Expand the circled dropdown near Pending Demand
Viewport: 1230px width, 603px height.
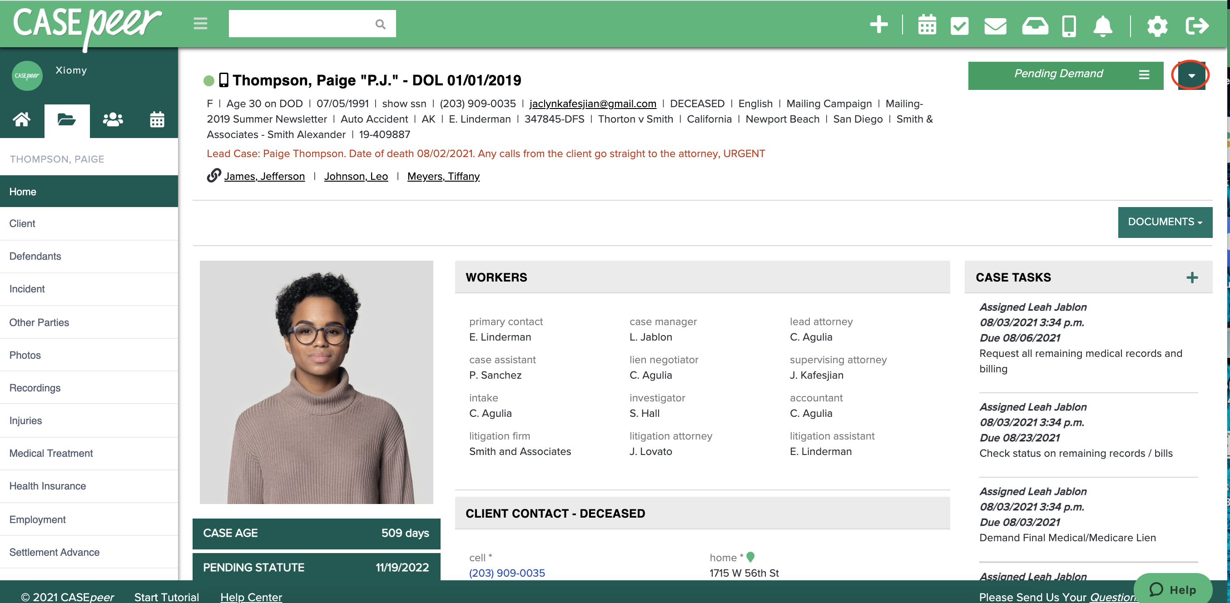point(1190,75)
